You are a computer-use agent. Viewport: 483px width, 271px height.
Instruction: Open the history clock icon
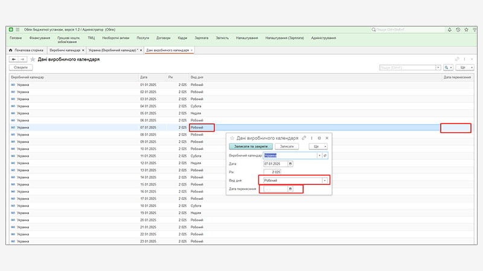pyautogui.click(x=458, y=29)
